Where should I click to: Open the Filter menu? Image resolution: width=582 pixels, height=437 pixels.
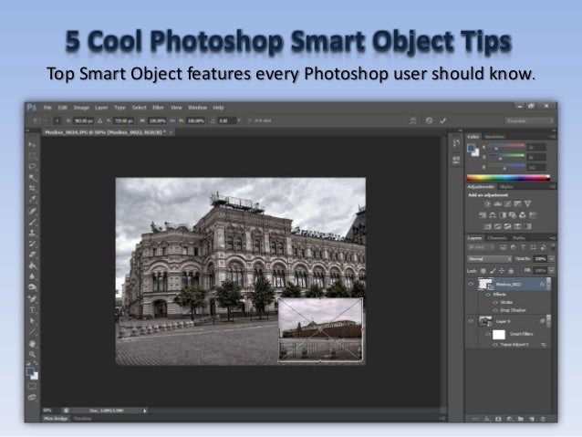click(158, 108)
